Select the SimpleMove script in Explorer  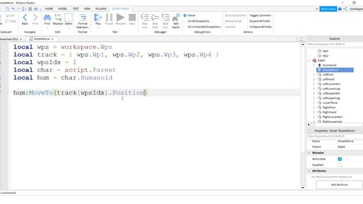pos(335,70)
